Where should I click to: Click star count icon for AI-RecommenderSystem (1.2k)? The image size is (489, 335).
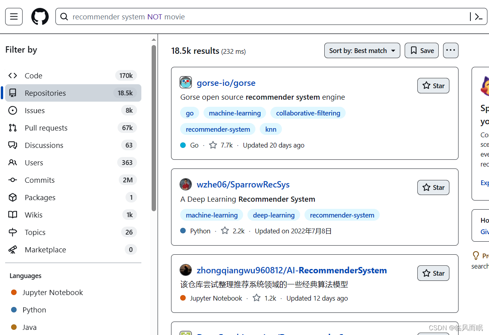tap(257, 298)
